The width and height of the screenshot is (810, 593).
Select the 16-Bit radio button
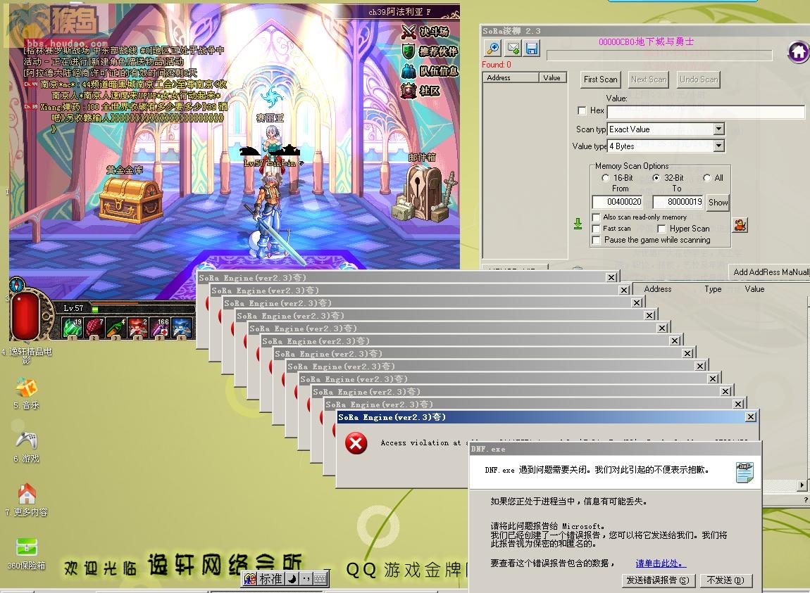pyautogui.click(x=606, y=177)
